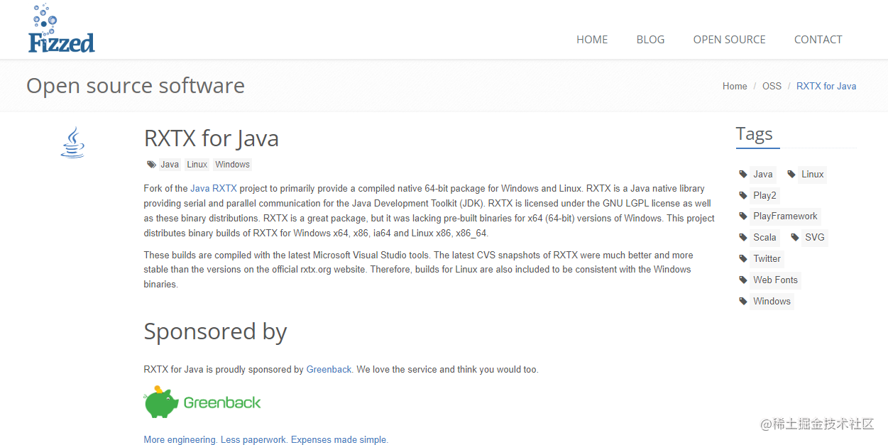The image size is (888, 445).
Task: Click the tag icon under the RXTX for Java title
Action: (151, 164)
